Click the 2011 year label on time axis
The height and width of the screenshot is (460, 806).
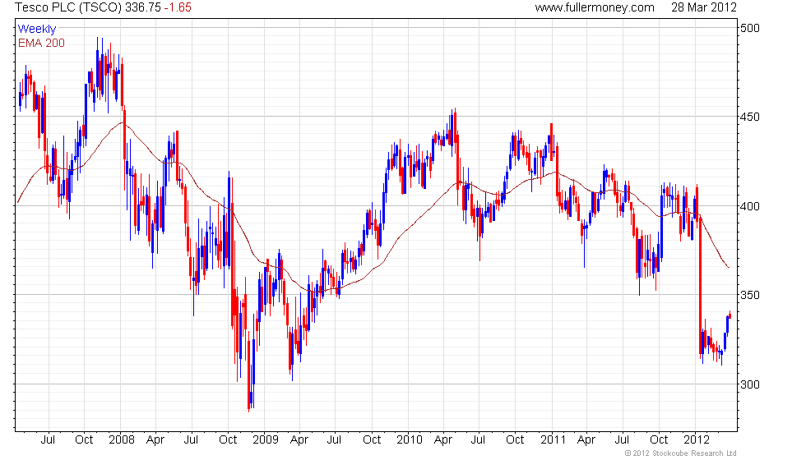pos(553,439)
